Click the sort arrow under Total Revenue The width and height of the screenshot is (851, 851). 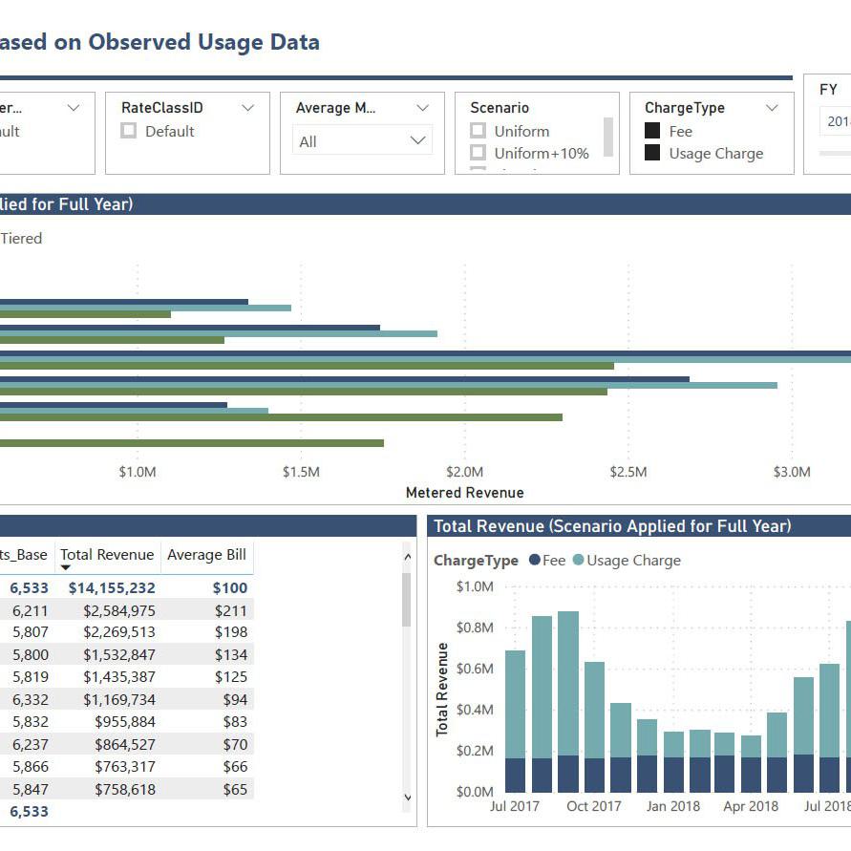66,567
